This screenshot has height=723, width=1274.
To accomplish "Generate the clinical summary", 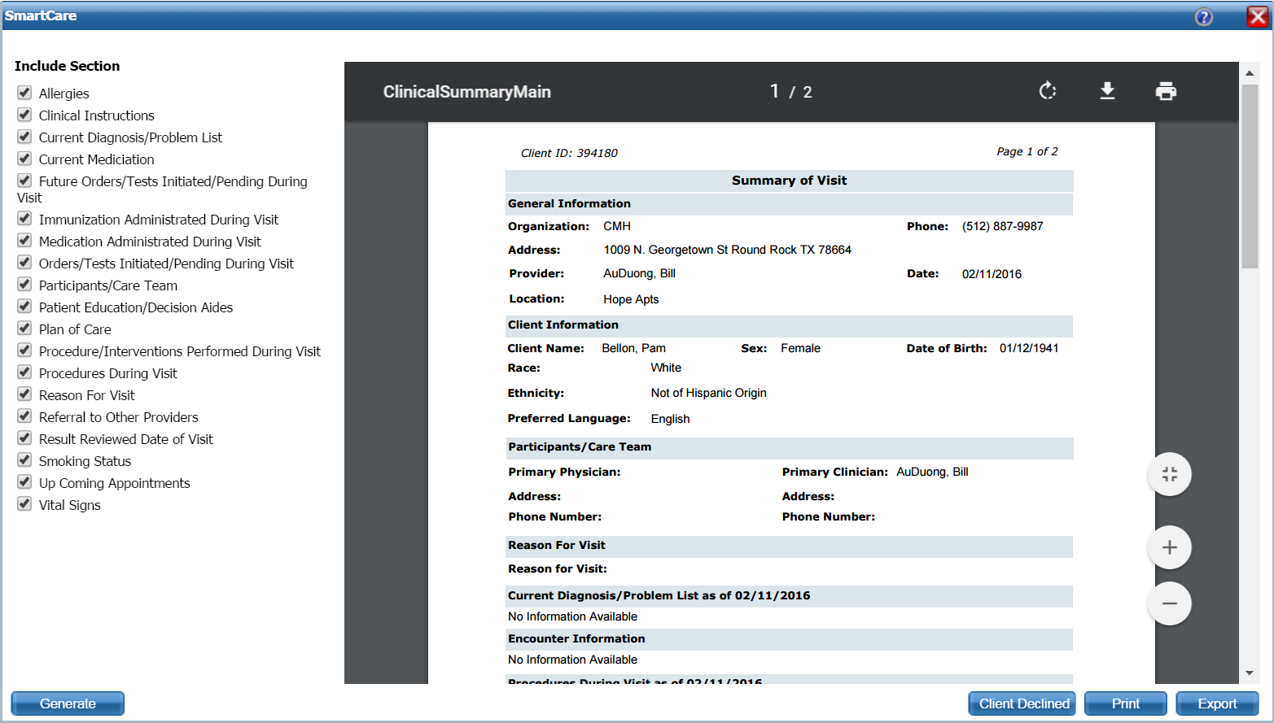I will (68, 703).
